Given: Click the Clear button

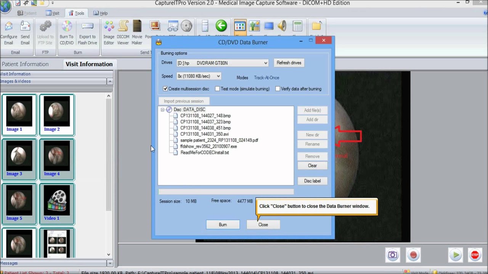Looking at the screenshot, I should 312,166.
